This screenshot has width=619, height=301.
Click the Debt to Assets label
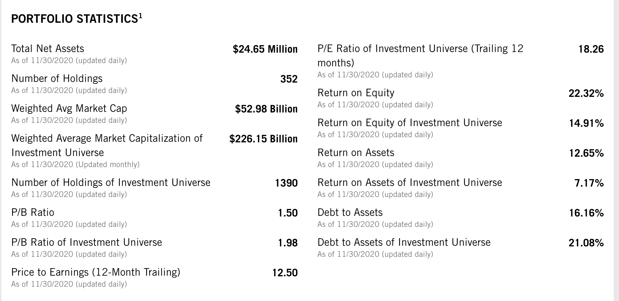(x=350, y=213)
